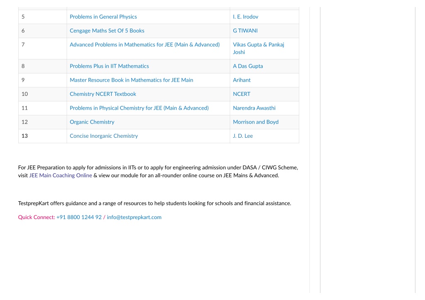Select row number 5 cell

[x=43, y=17]
